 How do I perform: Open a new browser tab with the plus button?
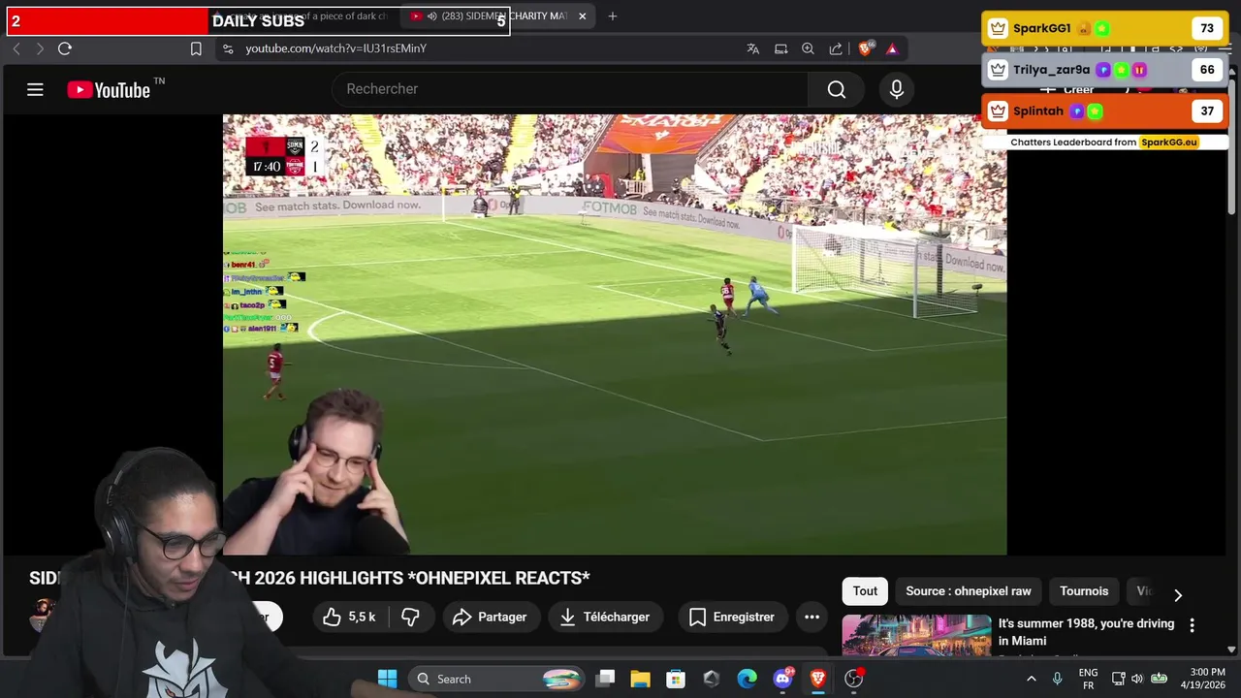click(x=612, y=16)
